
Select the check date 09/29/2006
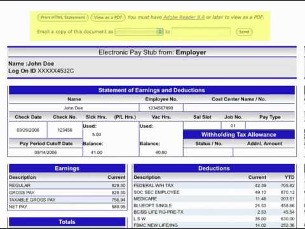pos(28,130)
